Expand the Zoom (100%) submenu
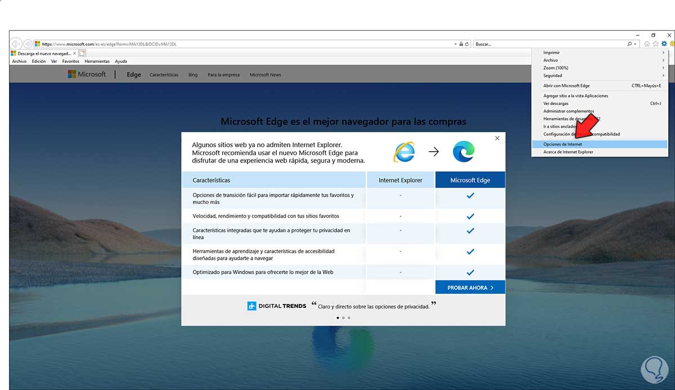 (x=600, y=67)
